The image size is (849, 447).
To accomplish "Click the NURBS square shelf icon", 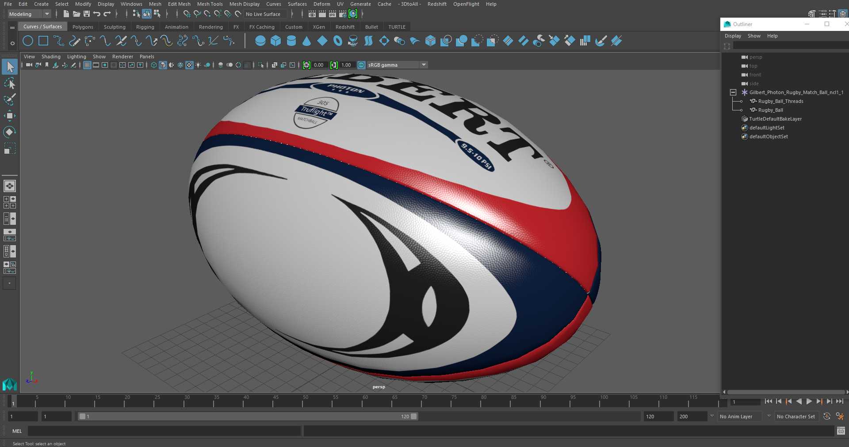I will pyautogui.click(x=43, y=41).
